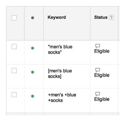Open speech bubble for +men's +blue +socks status
The height and width of the screenshot is (118, 126).
point(98,94)
